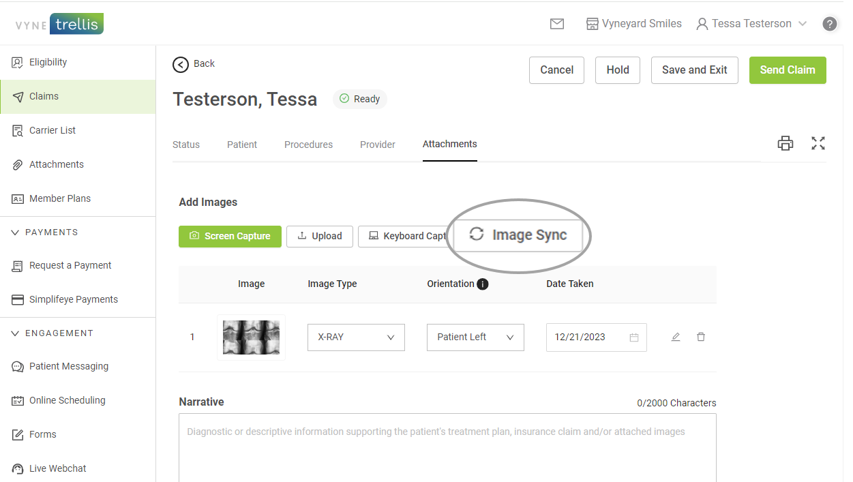Click the Orientation info icon
Viewport: 853px width, 482px height.
tap(483, 284)
